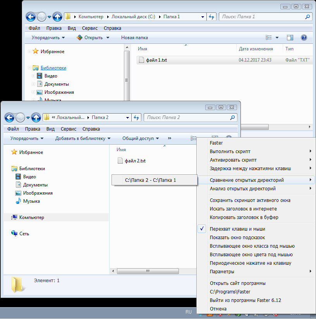316x319 pixels.
Task: Click Имя column header in Папка 2
Action: 121,150
